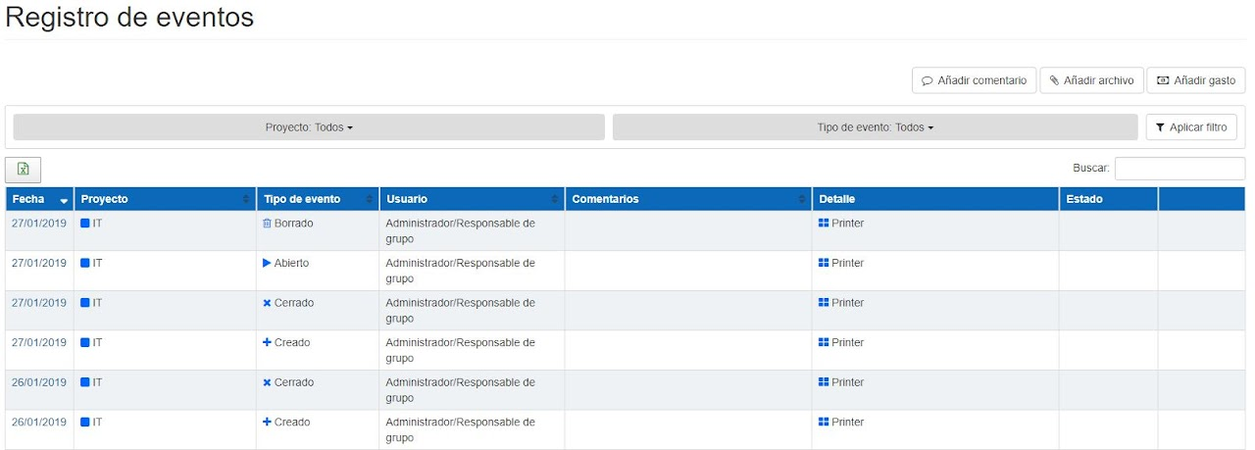Click the paperclip icon in Añadir archivo

(x=1054, y=80)
